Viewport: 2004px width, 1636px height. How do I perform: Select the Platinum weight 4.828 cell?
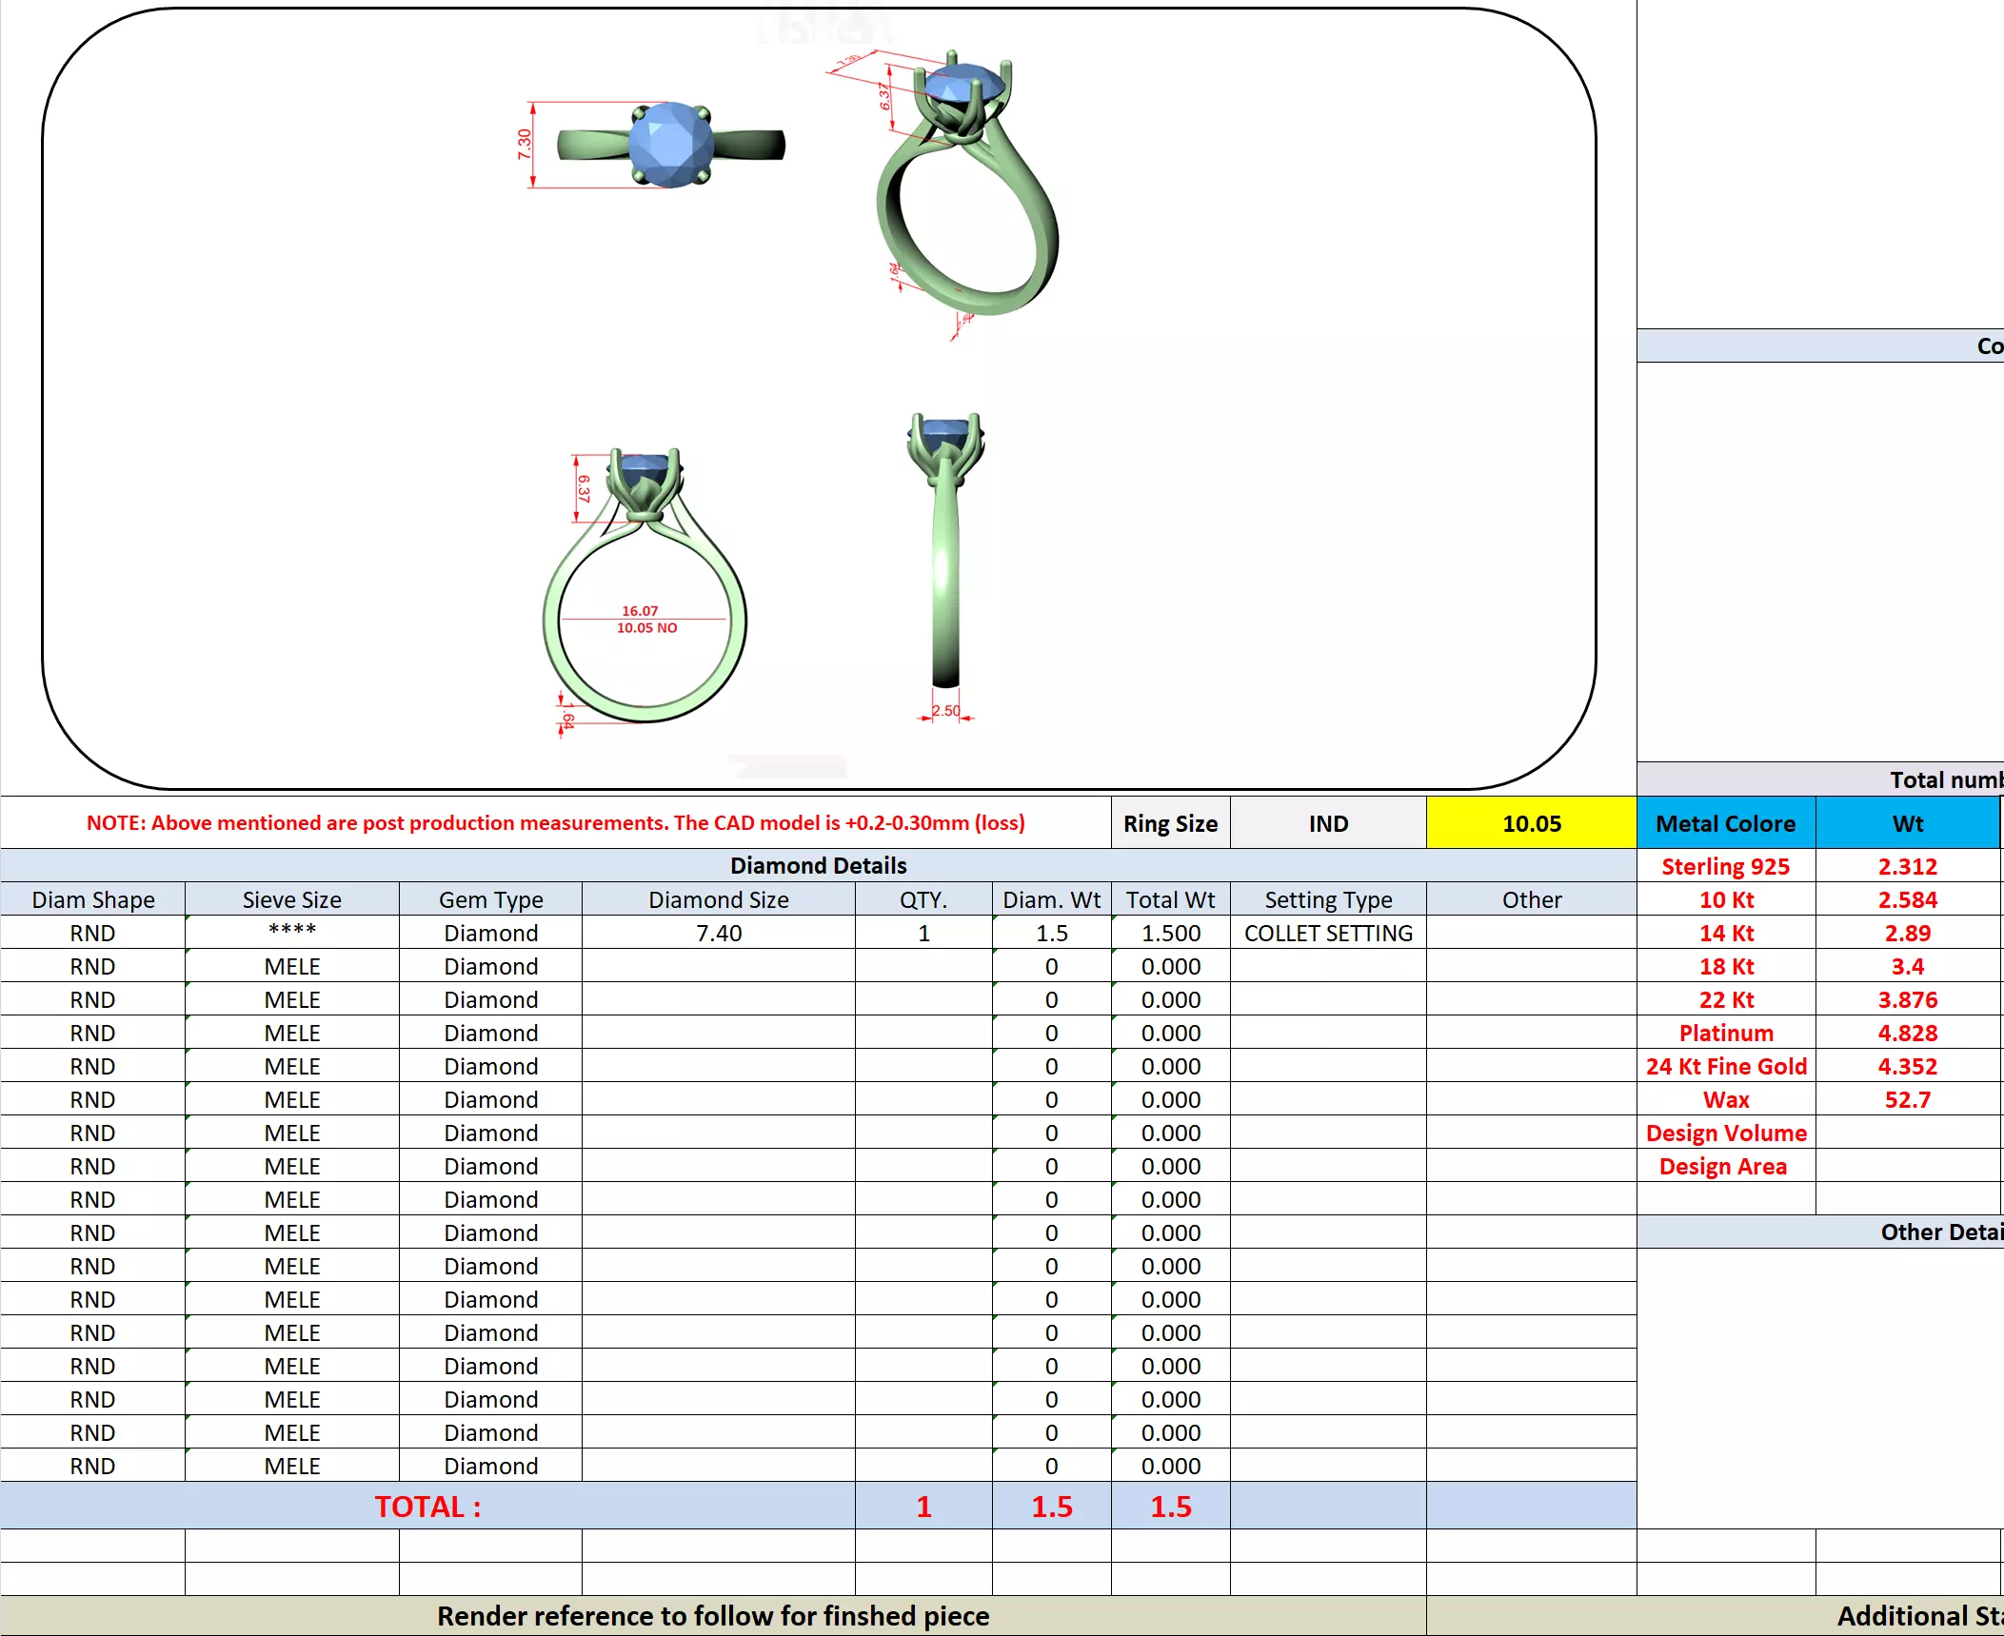[1907, 1033]
